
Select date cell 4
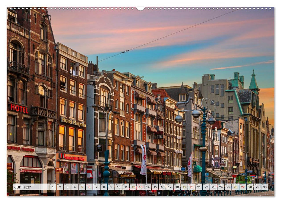tap(75, 187)
